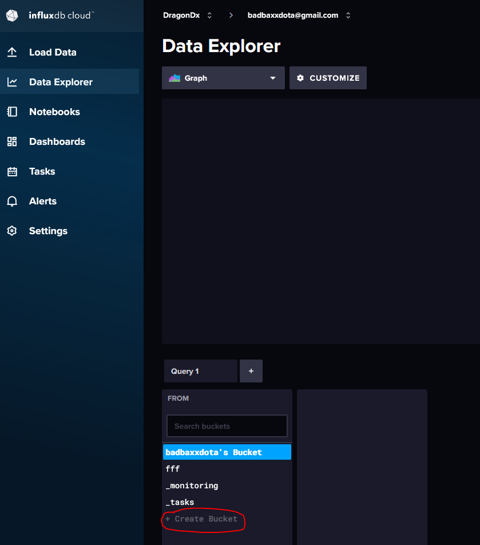Viewport: 480px width, 545px height.
Task: Click the Settings gear icon in sidebar
Action: coord(12,231)
